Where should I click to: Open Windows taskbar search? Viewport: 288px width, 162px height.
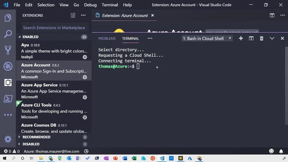click(13, 158)
